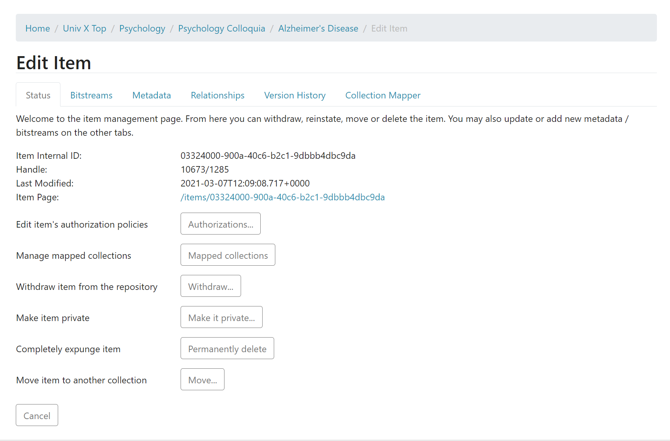Image resolution: width=670 pixels, height=441 pixels.
Task: Switch to Relationships tab
Action: 218,95
